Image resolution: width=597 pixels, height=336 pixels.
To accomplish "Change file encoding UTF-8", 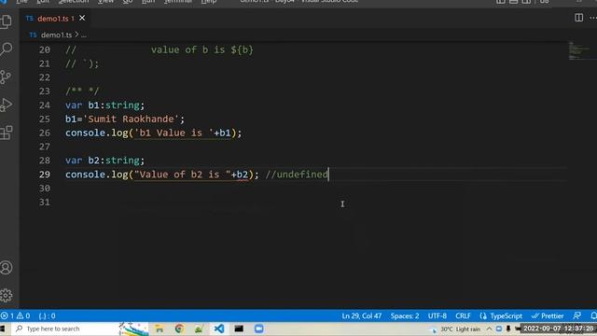I will 437,315.
